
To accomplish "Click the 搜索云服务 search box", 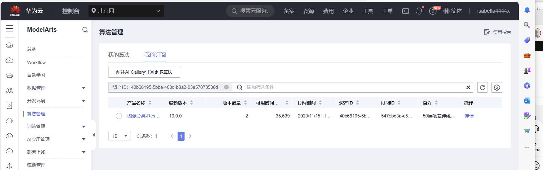I will pos(250,11).
